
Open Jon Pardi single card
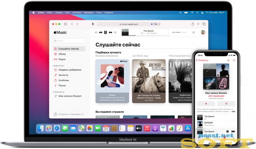point(149,81)
